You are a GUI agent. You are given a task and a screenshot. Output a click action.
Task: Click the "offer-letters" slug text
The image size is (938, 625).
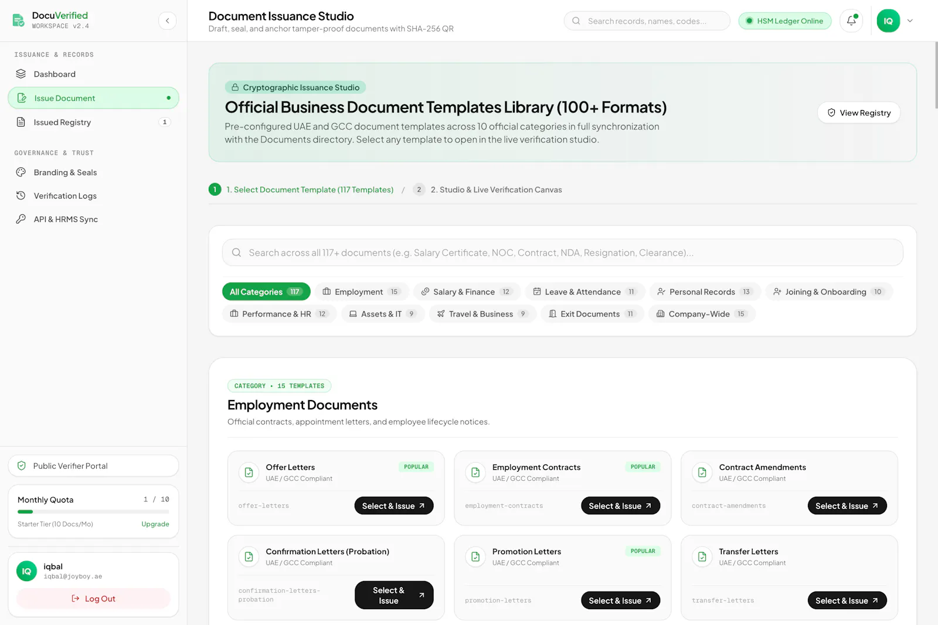coord(264,506)
